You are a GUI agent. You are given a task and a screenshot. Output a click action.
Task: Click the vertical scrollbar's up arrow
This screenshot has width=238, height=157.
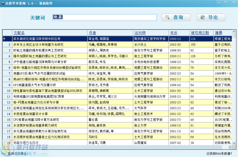(x=233, y=32)
